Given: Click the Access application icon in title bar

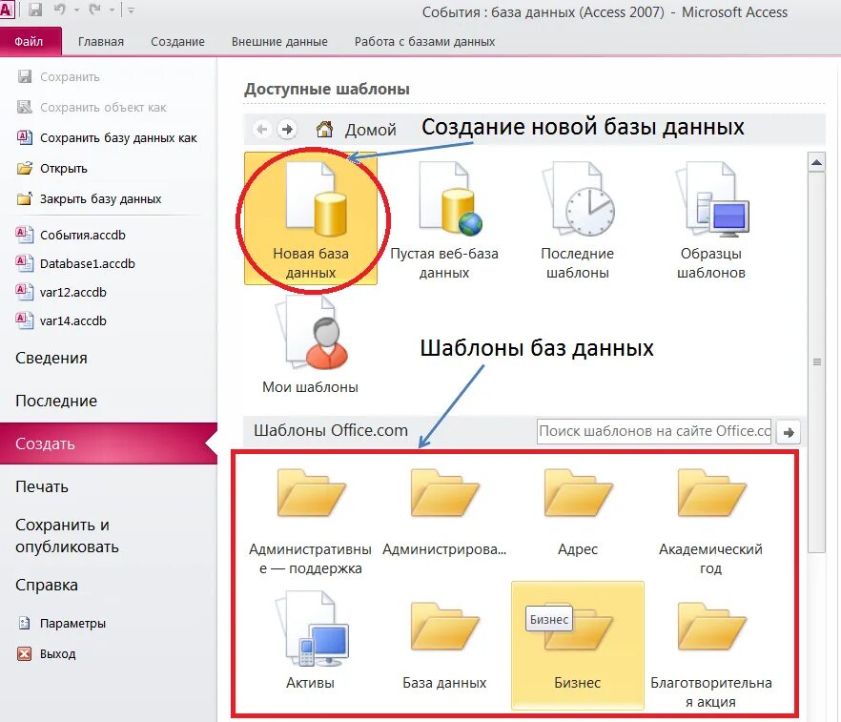Looking at the screenshot, I should [7, 10].
